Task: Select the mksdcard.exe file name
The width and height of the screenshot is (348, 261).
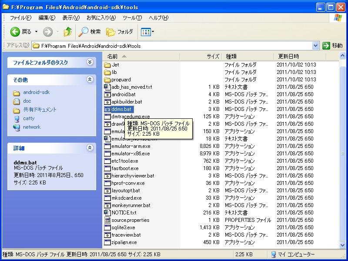Action: (x=127, y=198)
